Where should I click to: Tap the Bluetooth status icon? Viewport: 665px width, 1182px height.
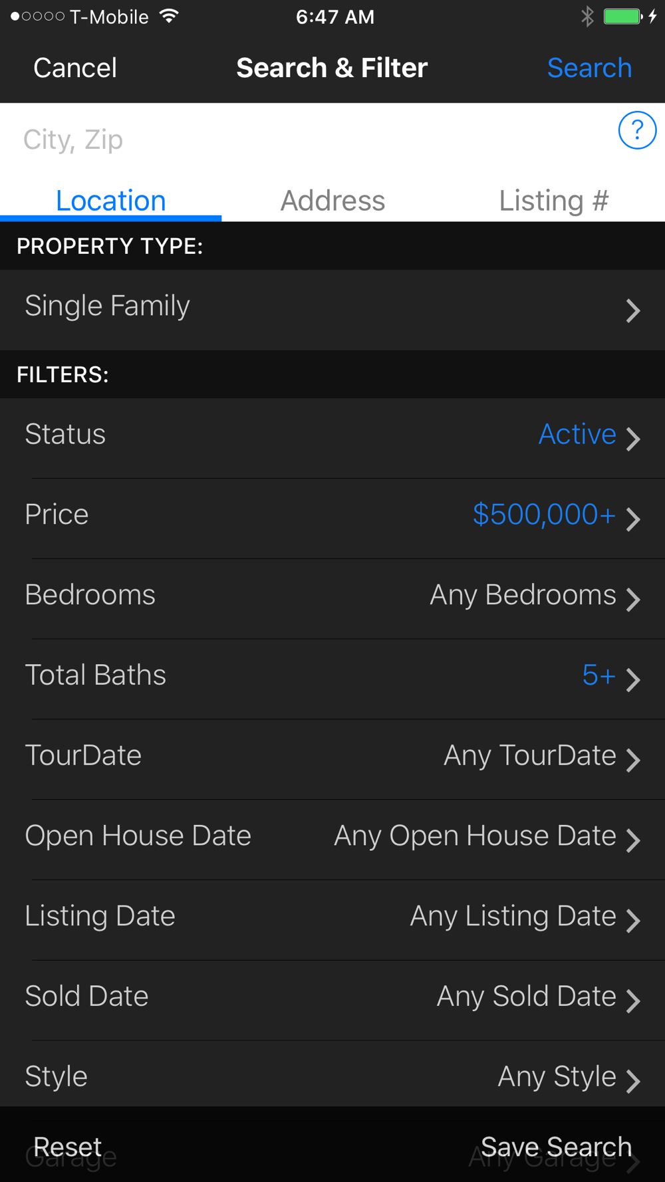tap(587, 17)
